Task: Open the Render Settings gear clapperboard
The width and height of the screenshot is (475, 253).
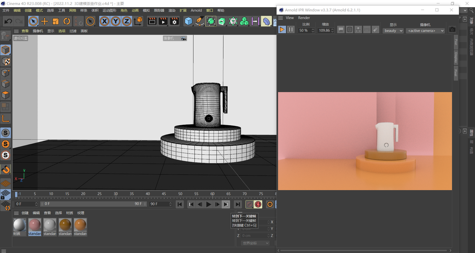Action: [174, 21]
